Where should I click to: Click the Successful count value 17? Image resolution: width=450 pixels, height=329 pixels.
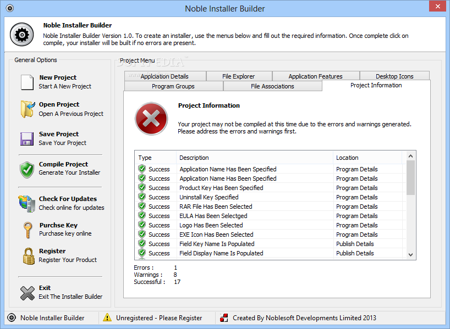pyautogui.click(x=177, y=282)
